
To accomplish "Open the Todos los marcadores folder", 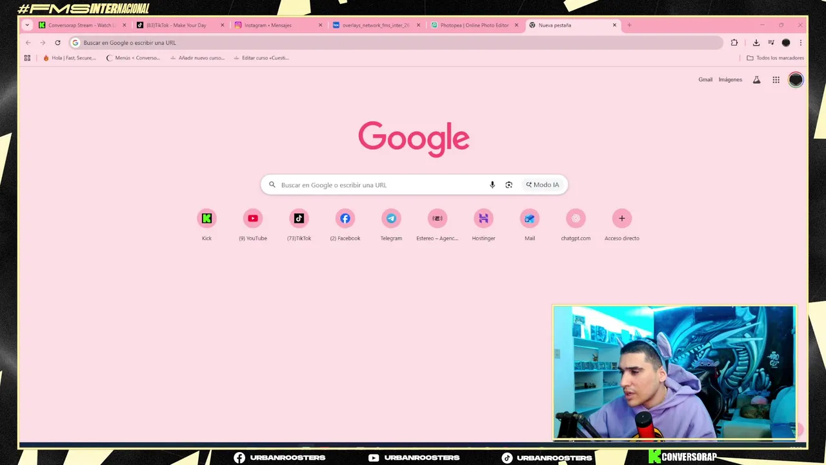I will pyautogui.click(x=775, y=57).
